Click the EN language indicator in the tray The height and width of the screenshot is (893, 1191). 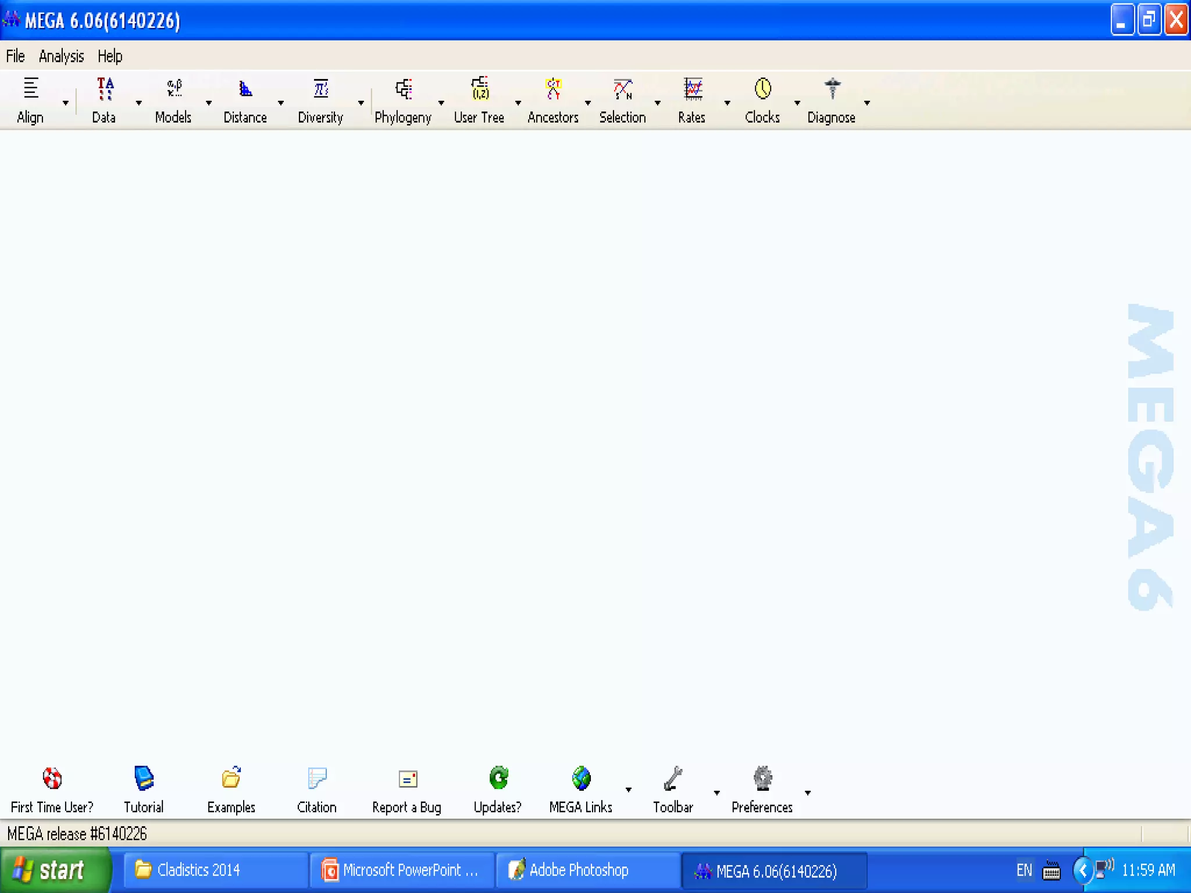pyautogui.click(x=1024, y=870)
